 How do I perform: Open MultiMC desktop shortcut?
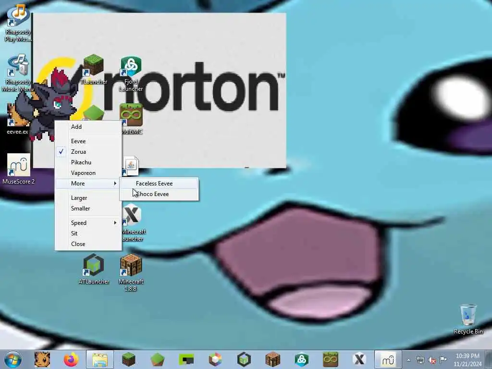[x=132, y=119]
